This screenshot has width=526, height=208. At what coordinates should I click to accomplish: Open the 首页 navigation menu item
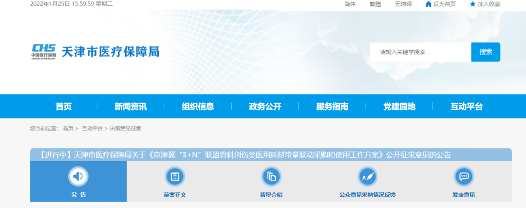coord(64,107)
